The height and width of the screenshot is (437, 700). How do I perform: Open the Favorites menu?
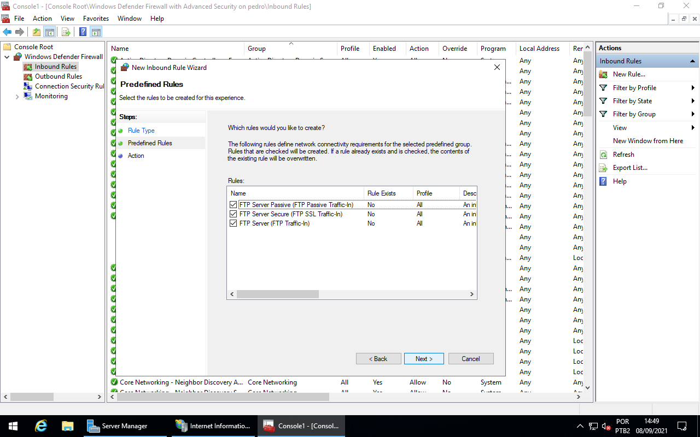[x=96, y=18]
